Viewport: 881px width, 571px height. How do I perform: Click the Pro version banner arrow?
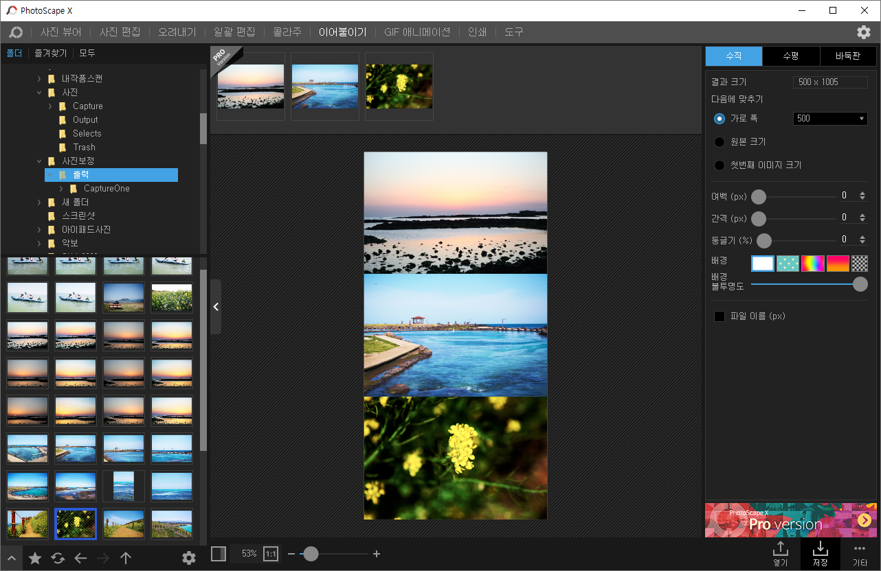864,521
